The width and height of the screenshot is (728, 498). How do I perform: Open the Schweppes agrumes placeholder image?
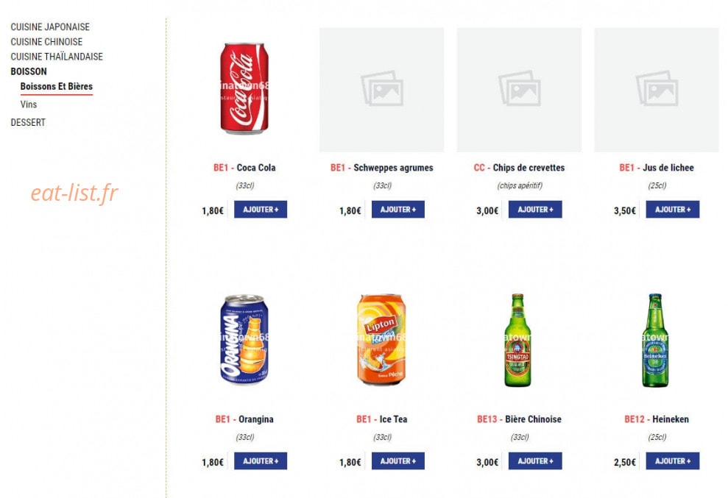(x=381, y=90)
